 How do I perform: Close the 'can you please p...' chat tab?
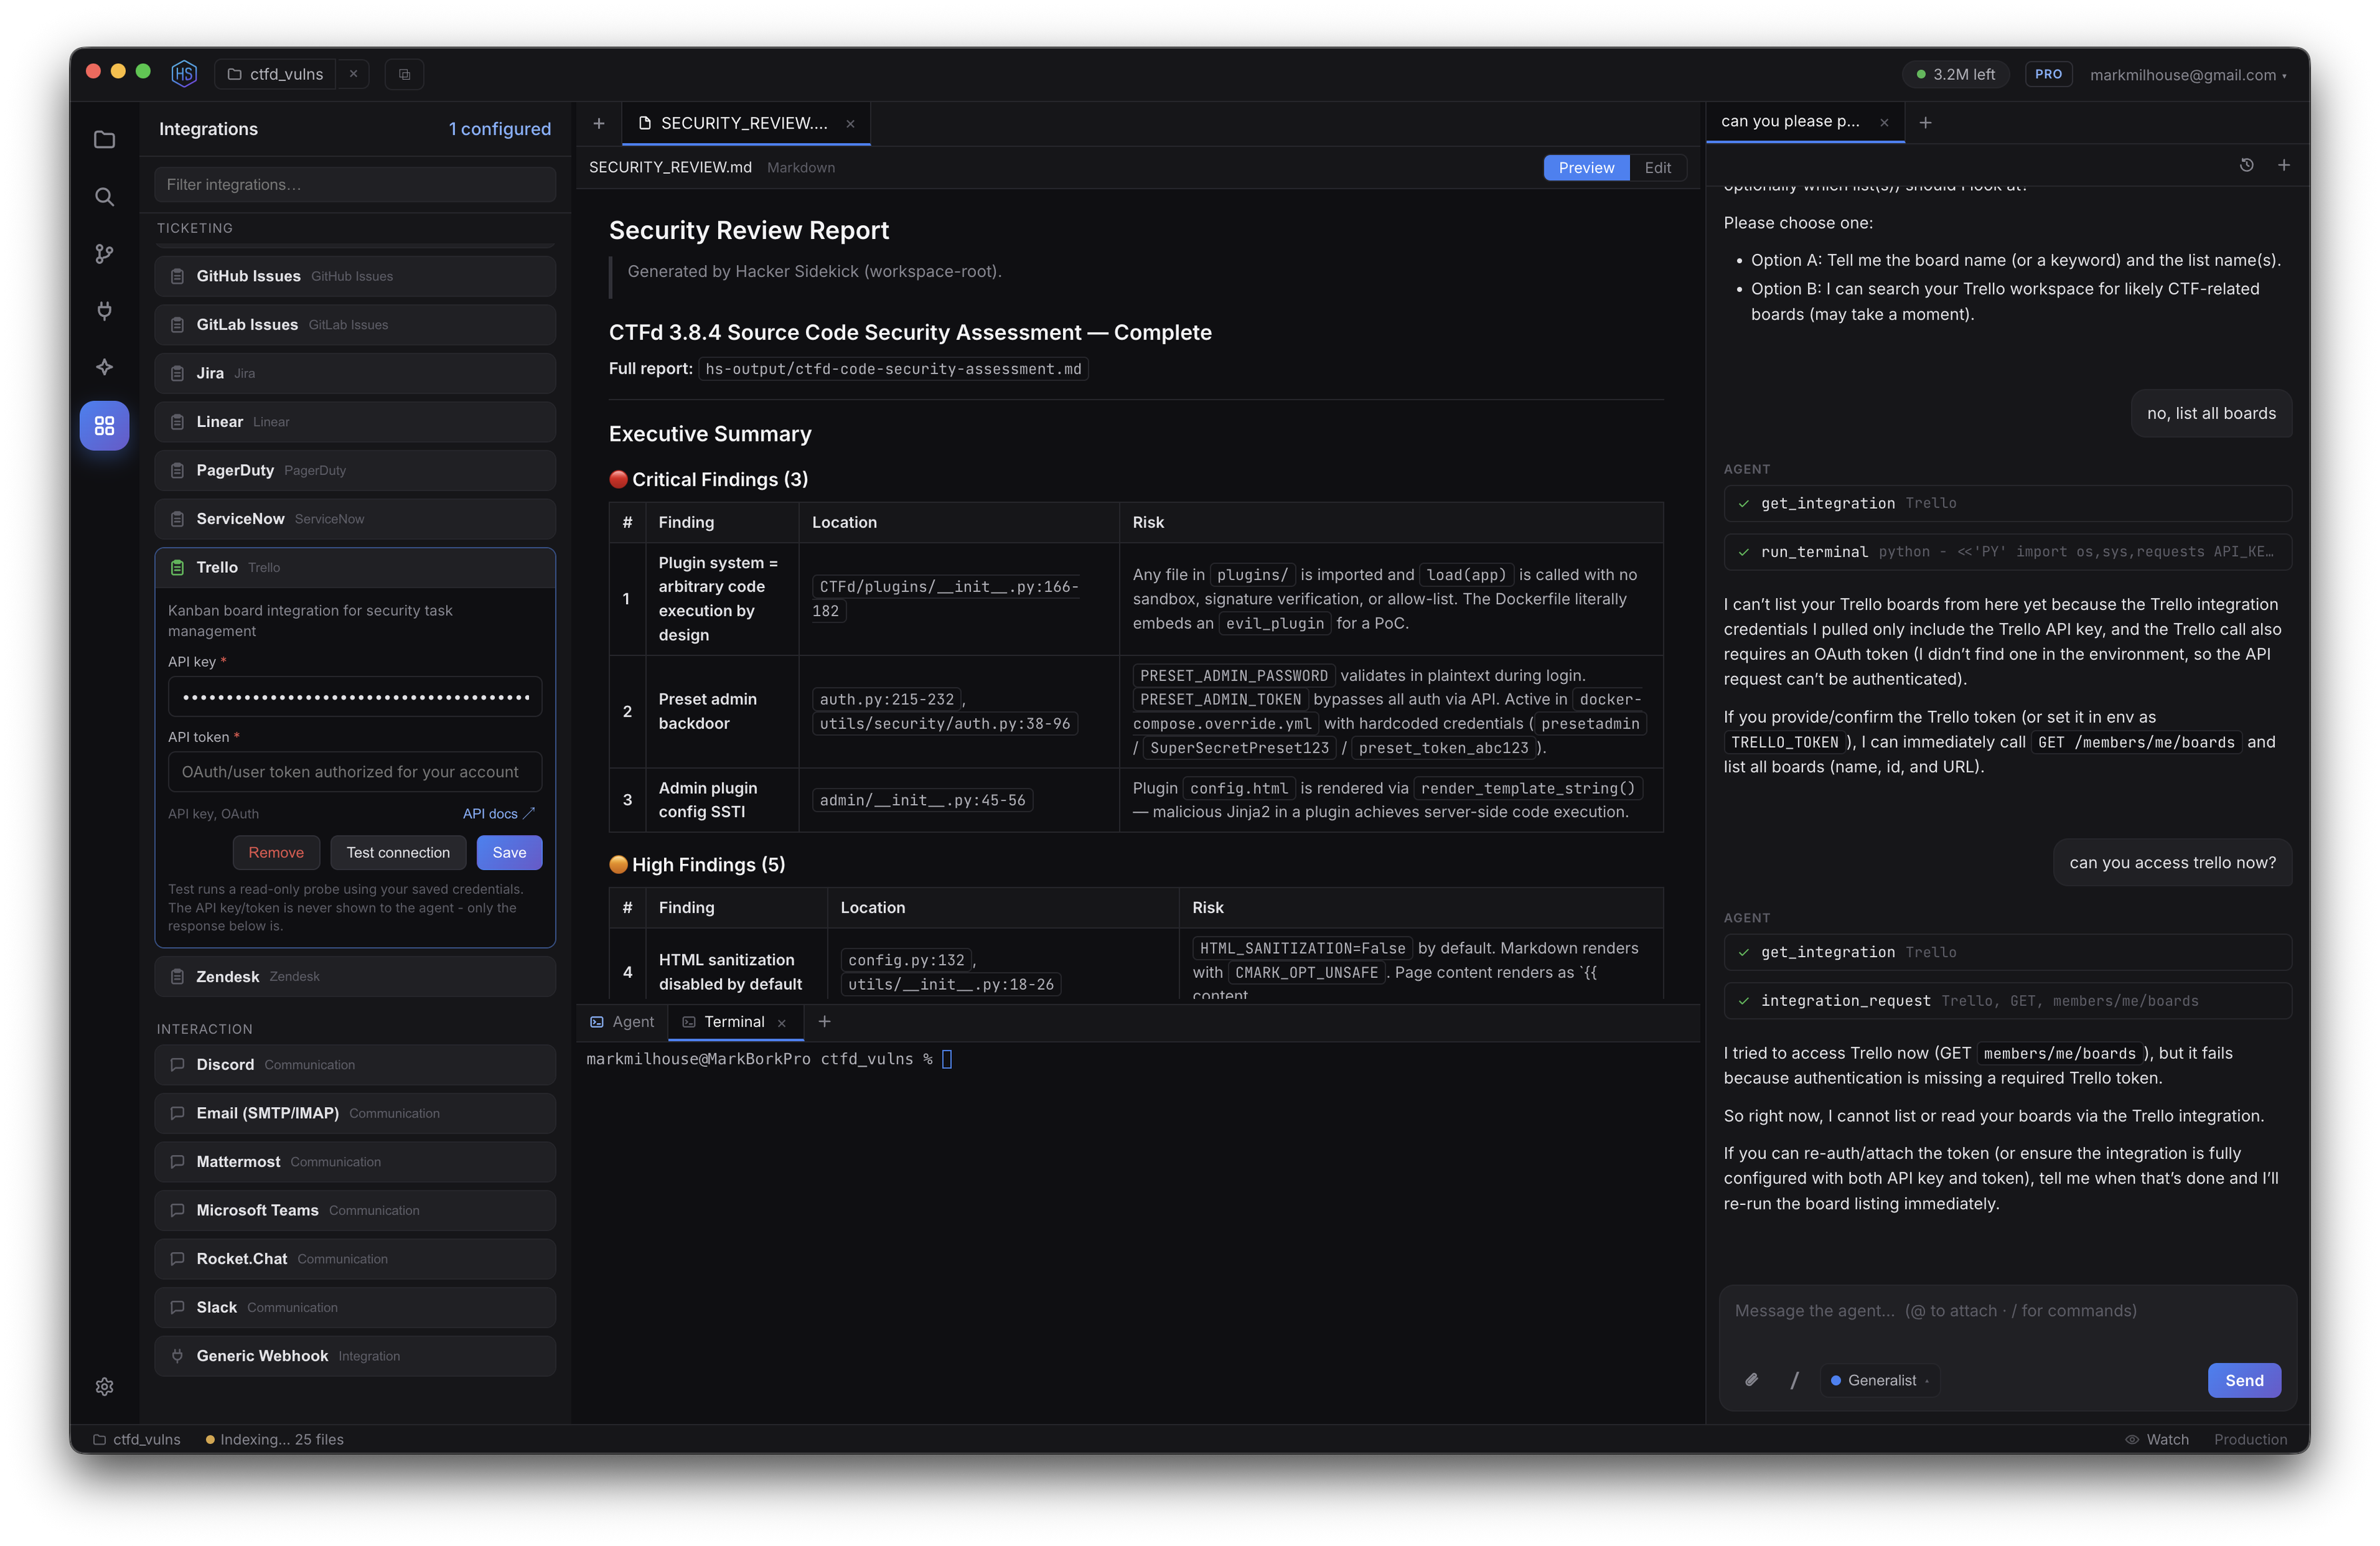pos(1884,123)
